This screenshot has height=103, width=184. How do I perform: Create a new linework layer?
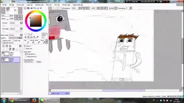tap(7, 46)
